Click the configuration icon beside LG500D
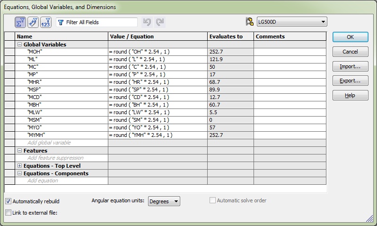 pyautogui.click(x=250, y=22)
